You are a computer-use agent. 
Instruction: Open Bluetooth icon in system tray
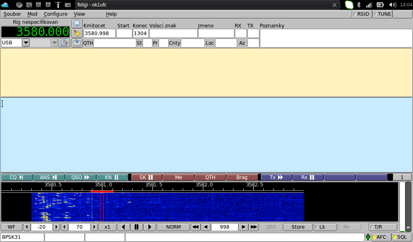tap(358, 5)
